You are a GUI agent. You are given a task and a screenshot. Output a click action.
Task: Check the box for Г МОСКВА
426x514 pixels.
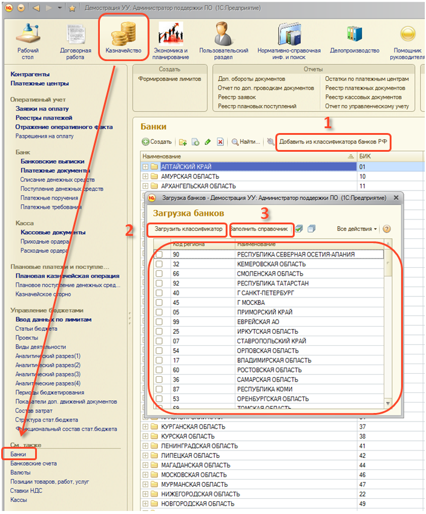pyautogui.click(x=159, y=302)
